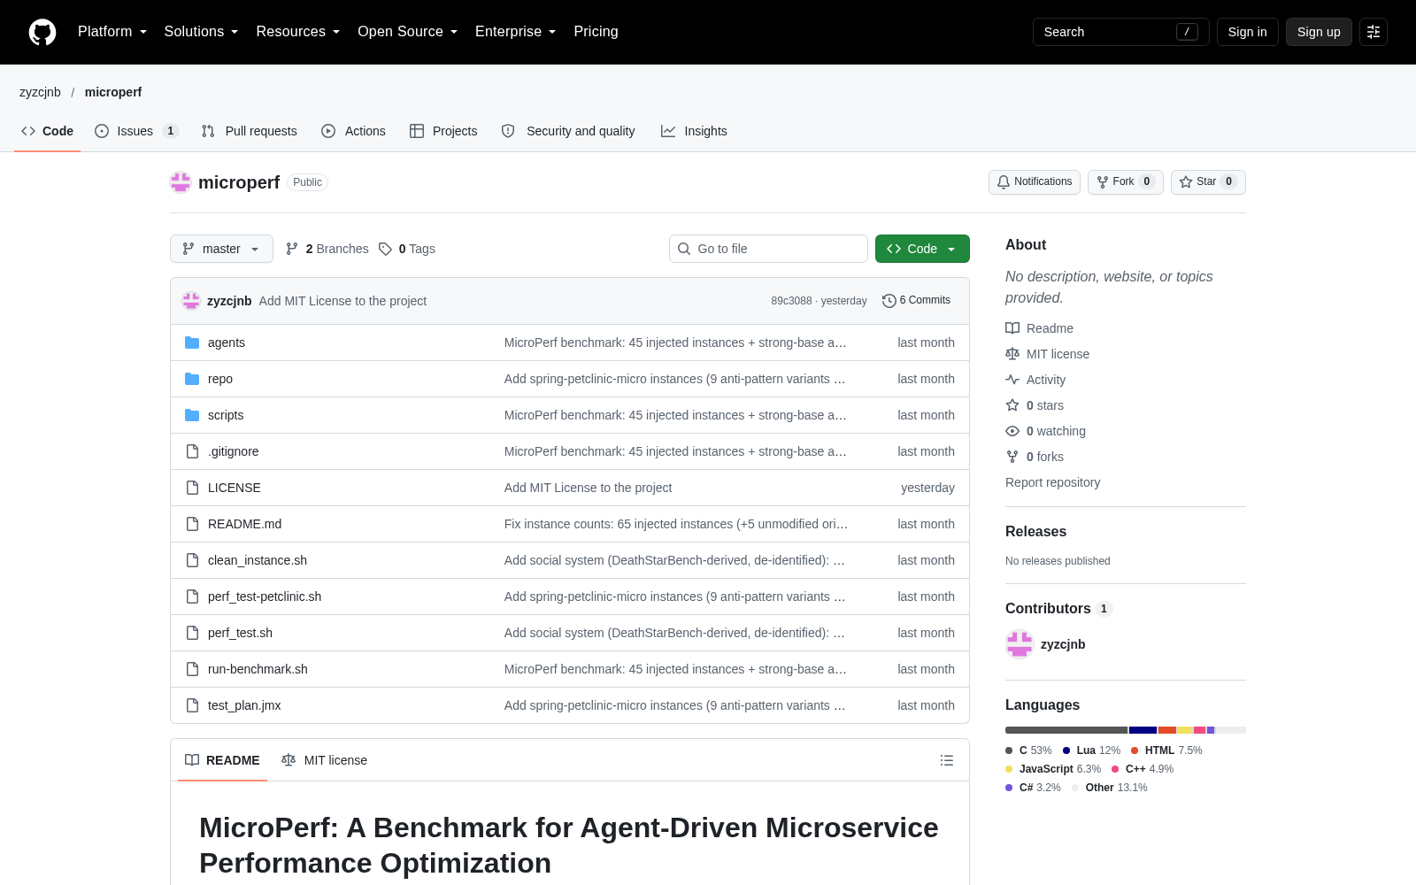Switch to the Issues tab
Screen dimensions: 1416x885
pyautogui.click(x=137, y=131)
